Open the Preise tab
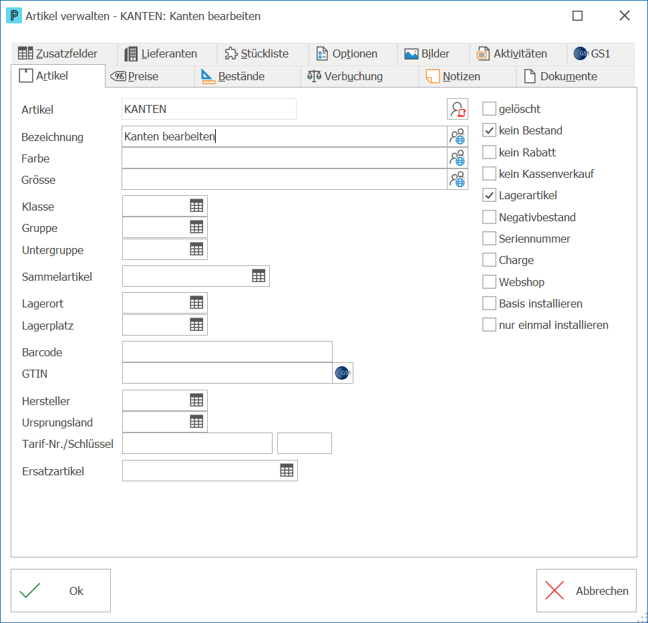 pos(150,76)
